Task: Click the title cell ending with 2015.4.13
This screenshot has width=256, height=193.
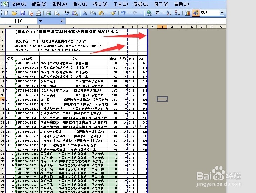Action: [x=67, y=32]
